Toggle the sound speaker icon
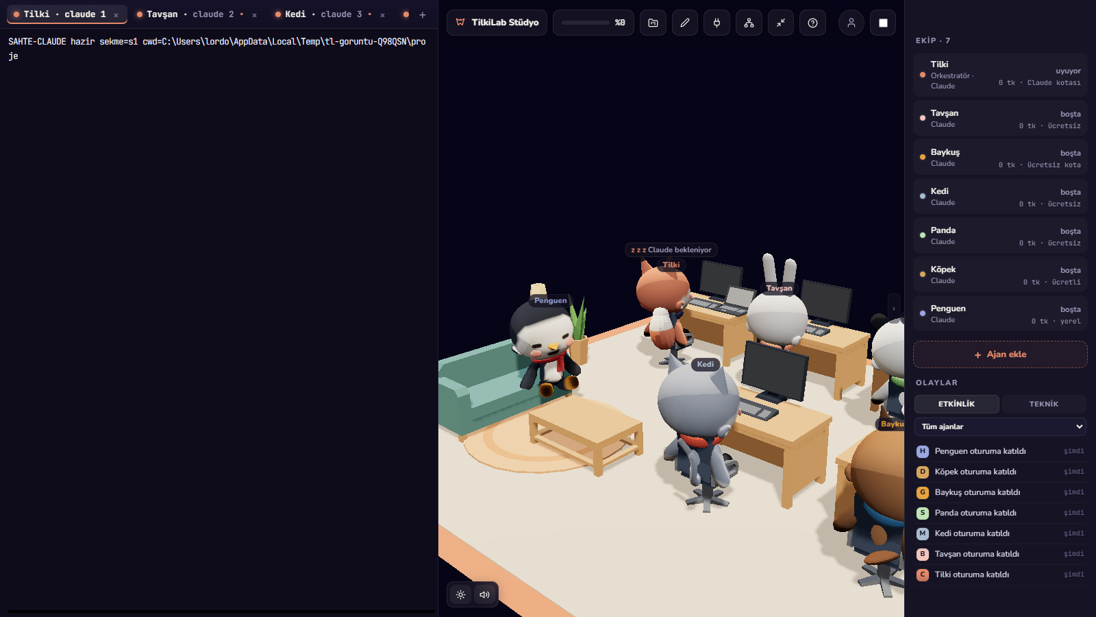The width and height of the screenshot is (1096, 617). click(x=484, y=594)
